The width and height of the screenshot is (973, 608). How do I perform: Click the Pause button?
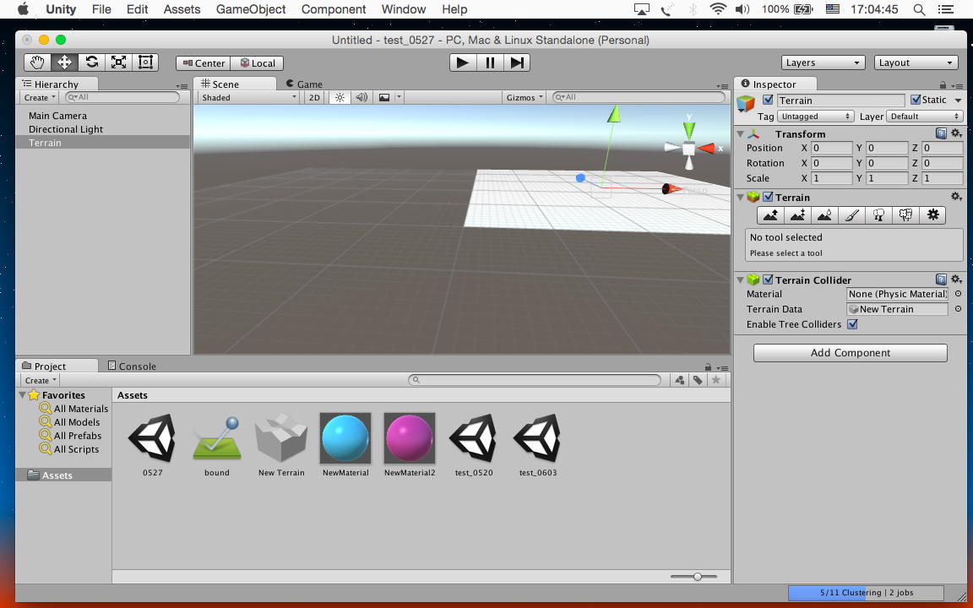click(x=490, y=62)
